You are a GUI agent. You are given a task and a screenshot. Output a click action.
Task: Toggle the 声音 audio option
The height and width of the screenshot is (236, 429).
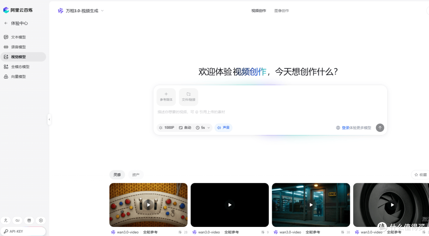click(x=223, y=128)
